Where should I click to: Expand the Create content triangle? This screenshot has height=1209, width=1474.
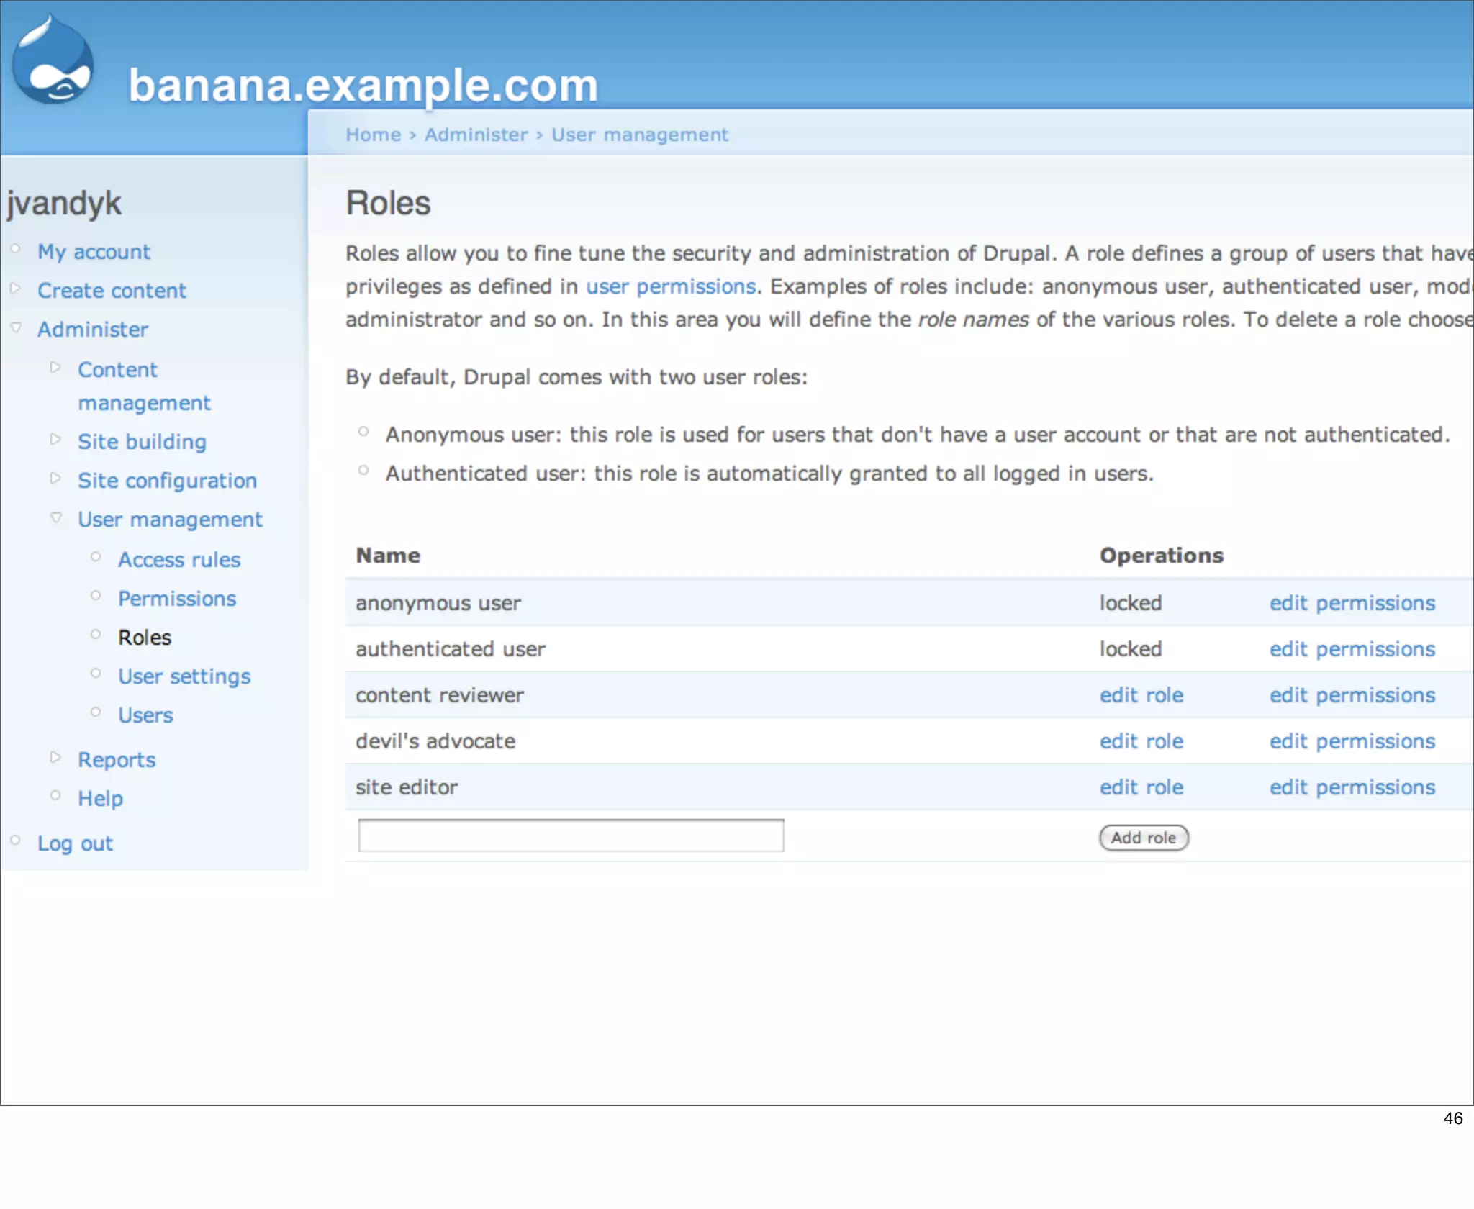point(15,289)
